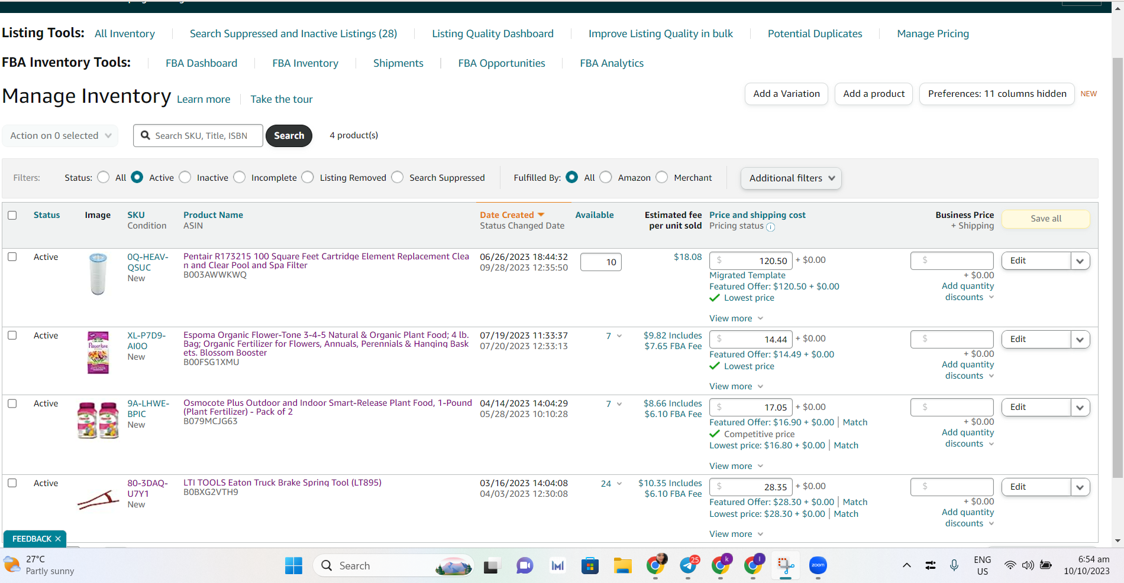The width and height of the screenshot is (1124, 583).
Task: Open Microsoft Store from the taskbar
Action: point(590,566)
